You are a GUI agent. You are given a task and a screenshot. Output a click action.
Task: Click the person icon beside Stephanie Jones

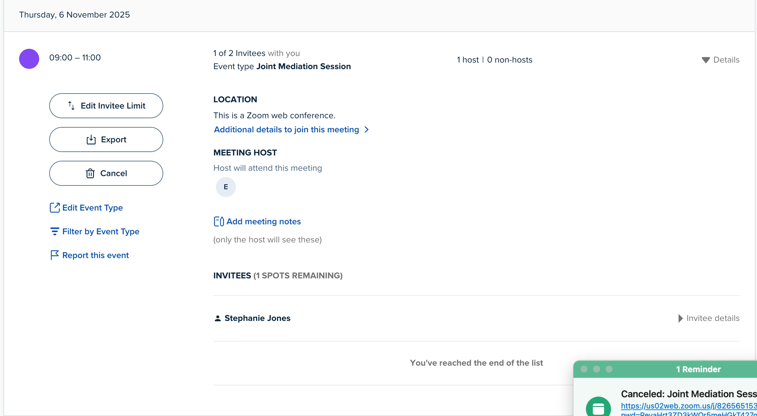pos(217,318)
